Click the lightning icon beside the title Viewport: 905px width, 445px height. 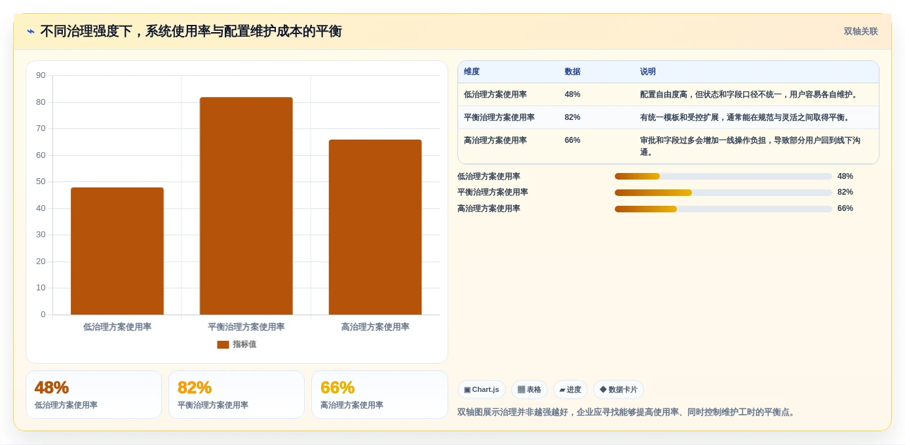pos(31,31)
